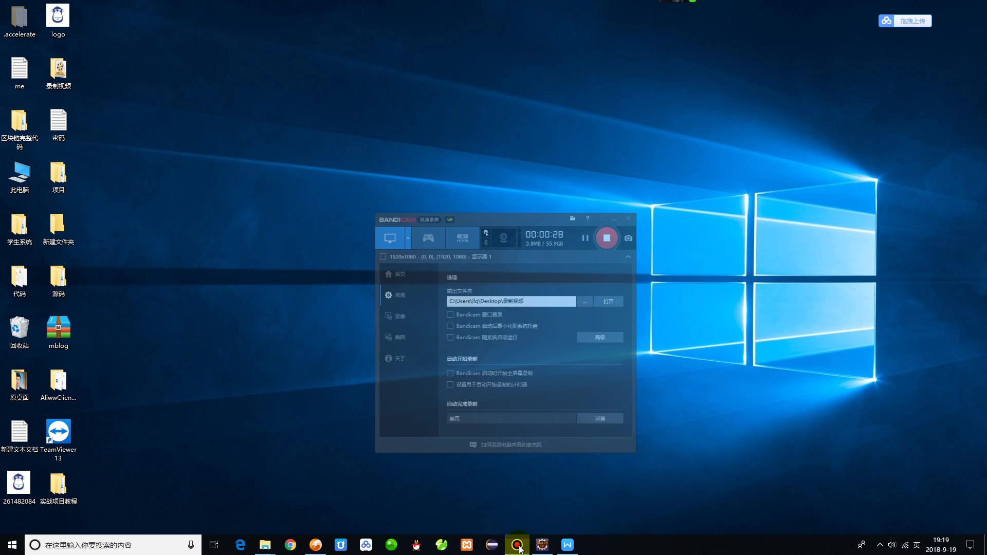The height and width of the screenshot is (555, 987).
Task: Open volume control in system tray
Action: click(892, 545)
